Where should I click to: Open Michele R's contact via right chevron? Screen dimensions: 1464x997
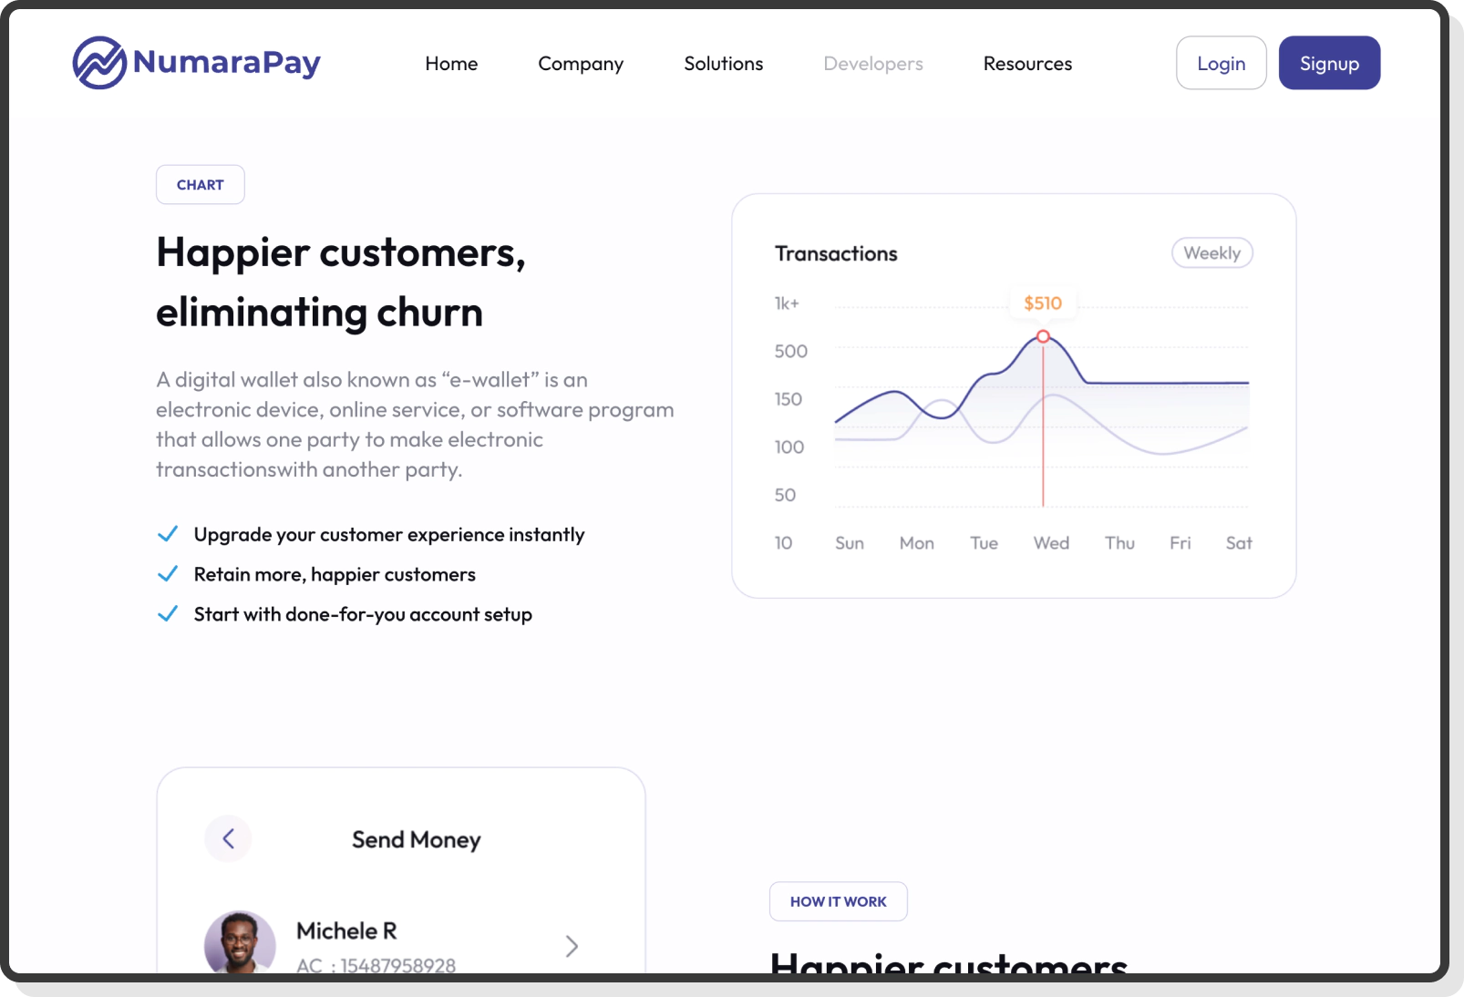pyautogui.click(x=572, y=946)
